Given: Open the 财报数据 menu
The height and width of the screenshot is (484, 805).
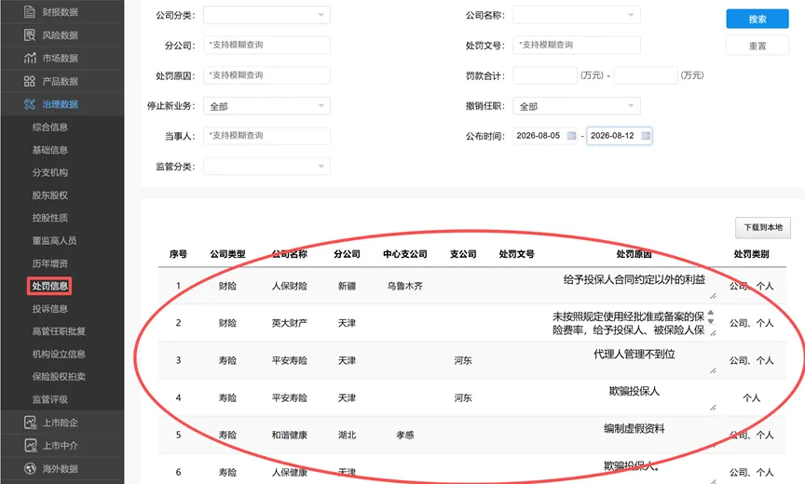Looking at the screenshot, I should point(62,12).
